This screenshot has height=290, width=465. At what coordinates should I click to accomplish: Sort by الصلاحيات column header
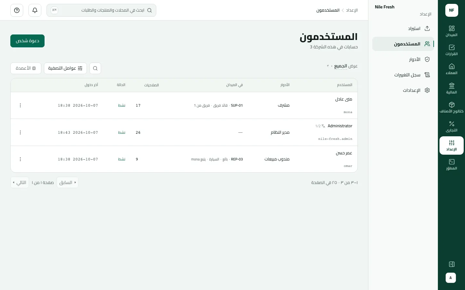pos(151,85)
